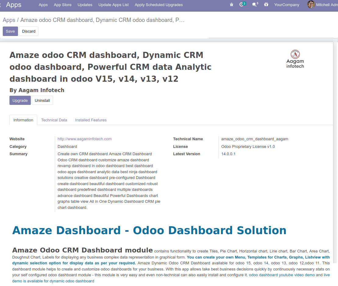The image size is (338, 286).
Task: Open the YourCompany company switcher
Action: click(x=287, y=5)
